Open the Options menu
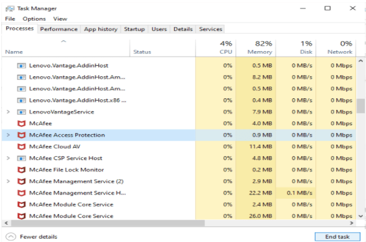This screenshot has height=242, width=366. [34, 19]
